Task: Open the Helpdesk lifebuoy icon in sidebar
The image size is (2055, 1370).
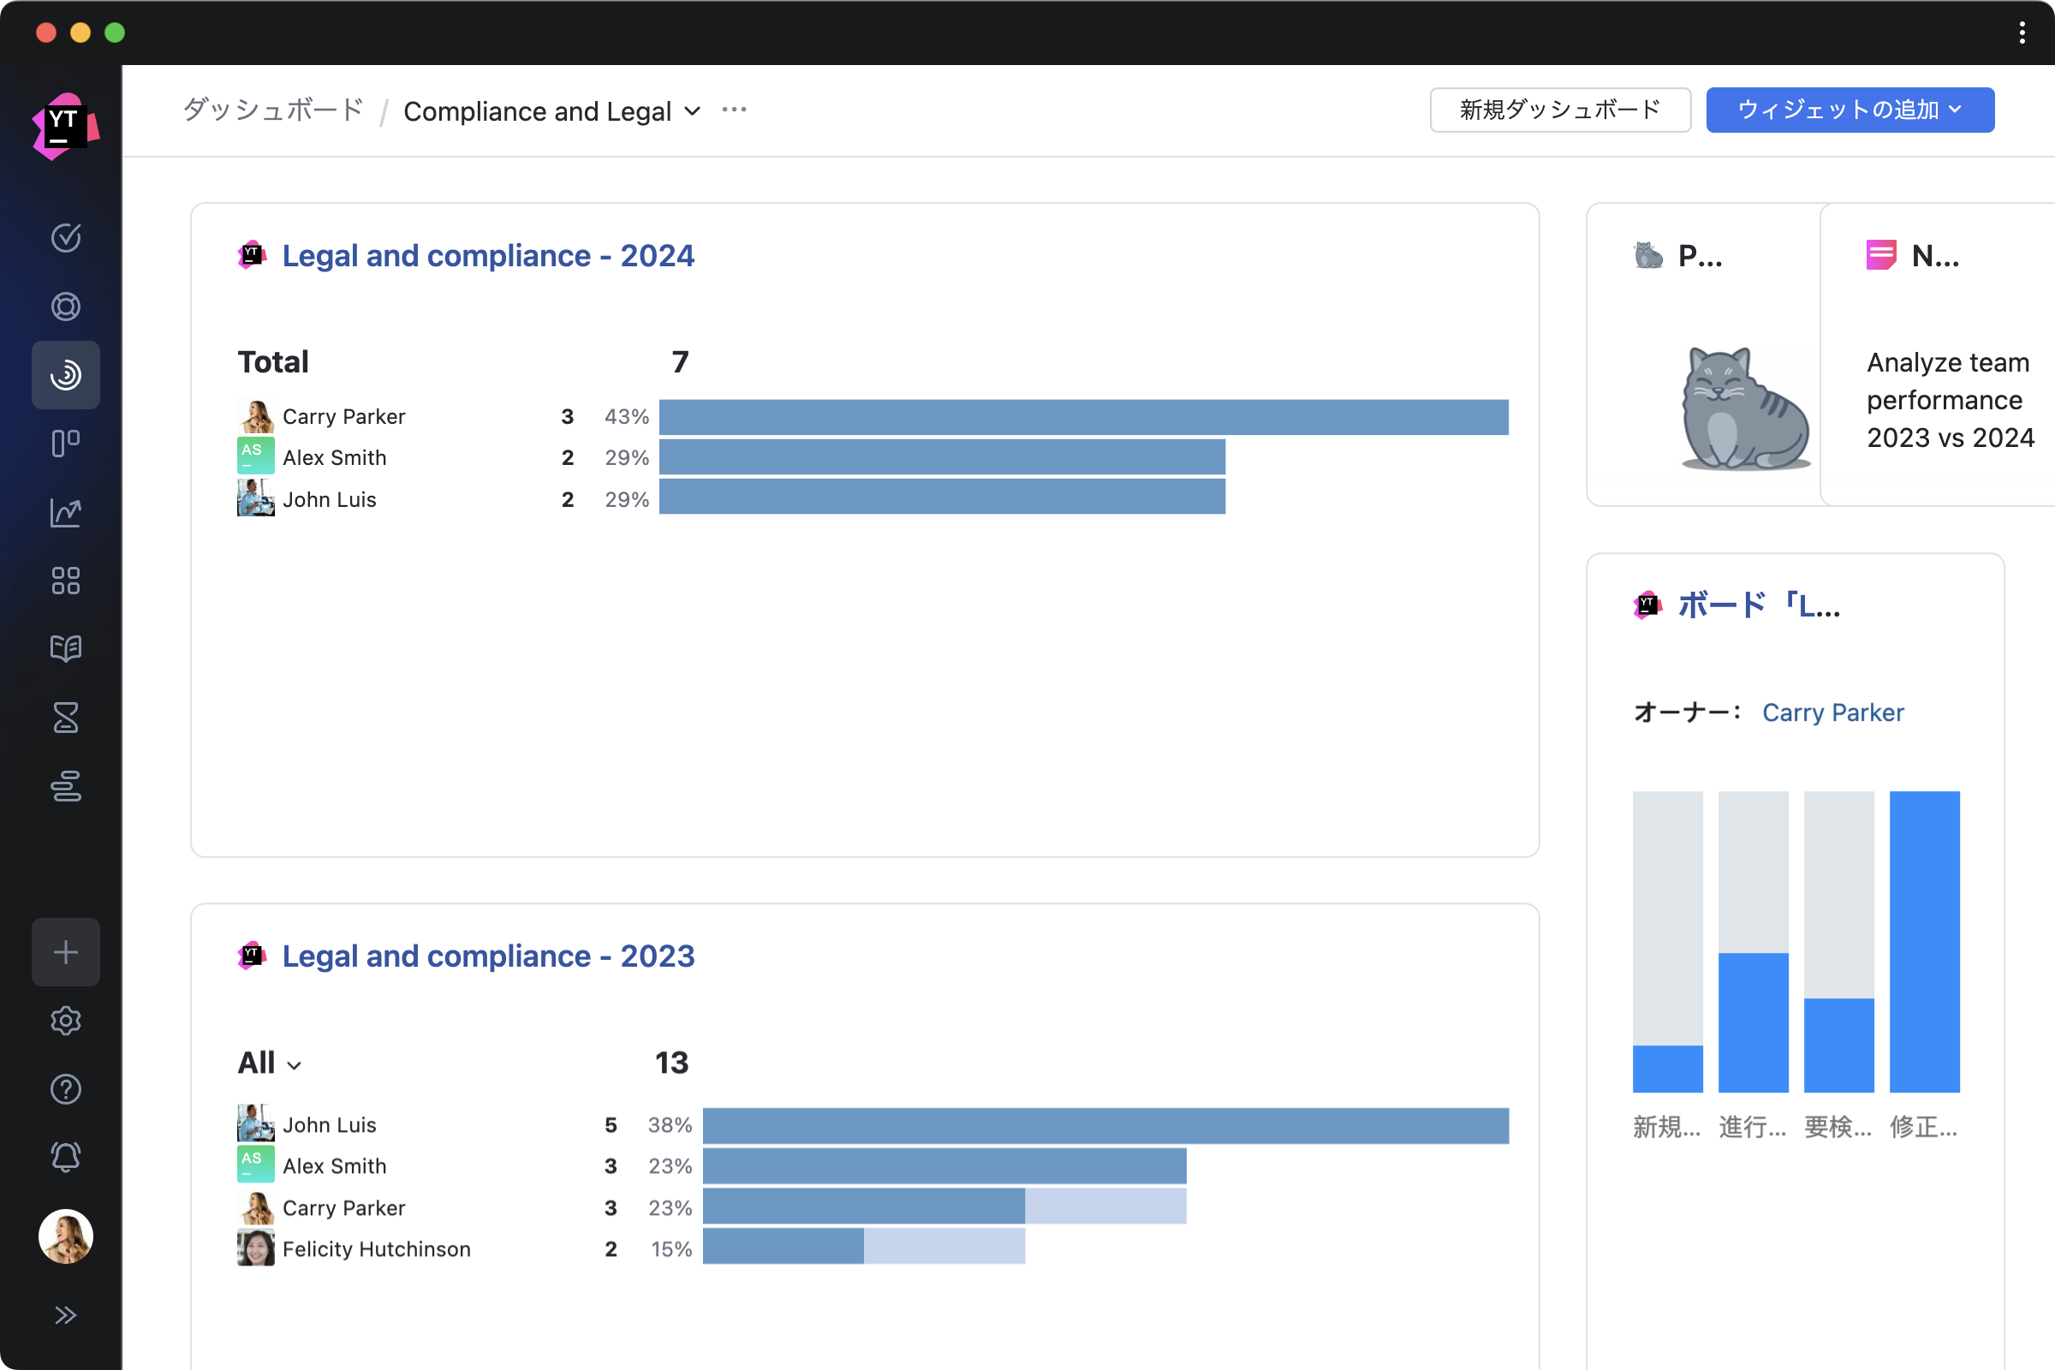Action: 66,307
